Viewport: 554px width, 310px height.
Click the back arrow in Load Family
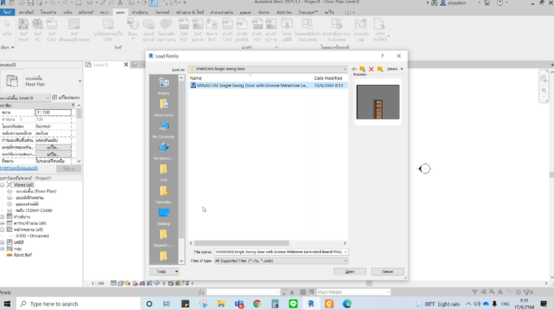point(354,69)
